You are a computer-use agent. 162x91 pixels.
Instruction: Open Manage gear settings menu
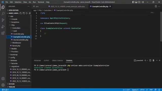3,85
